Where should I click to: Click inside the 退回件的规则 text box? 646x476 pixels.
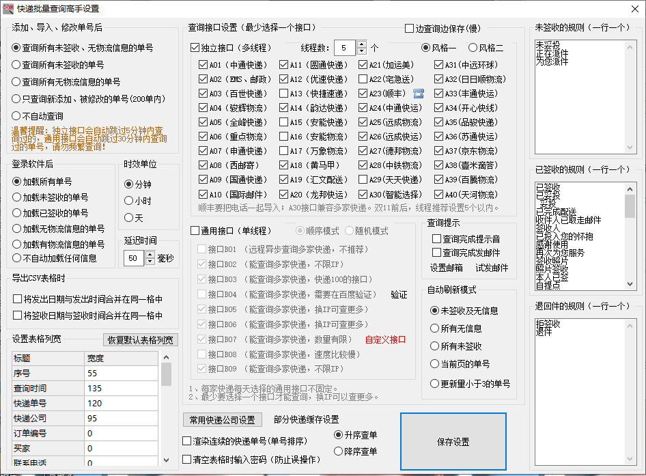(x=581, y=391)
